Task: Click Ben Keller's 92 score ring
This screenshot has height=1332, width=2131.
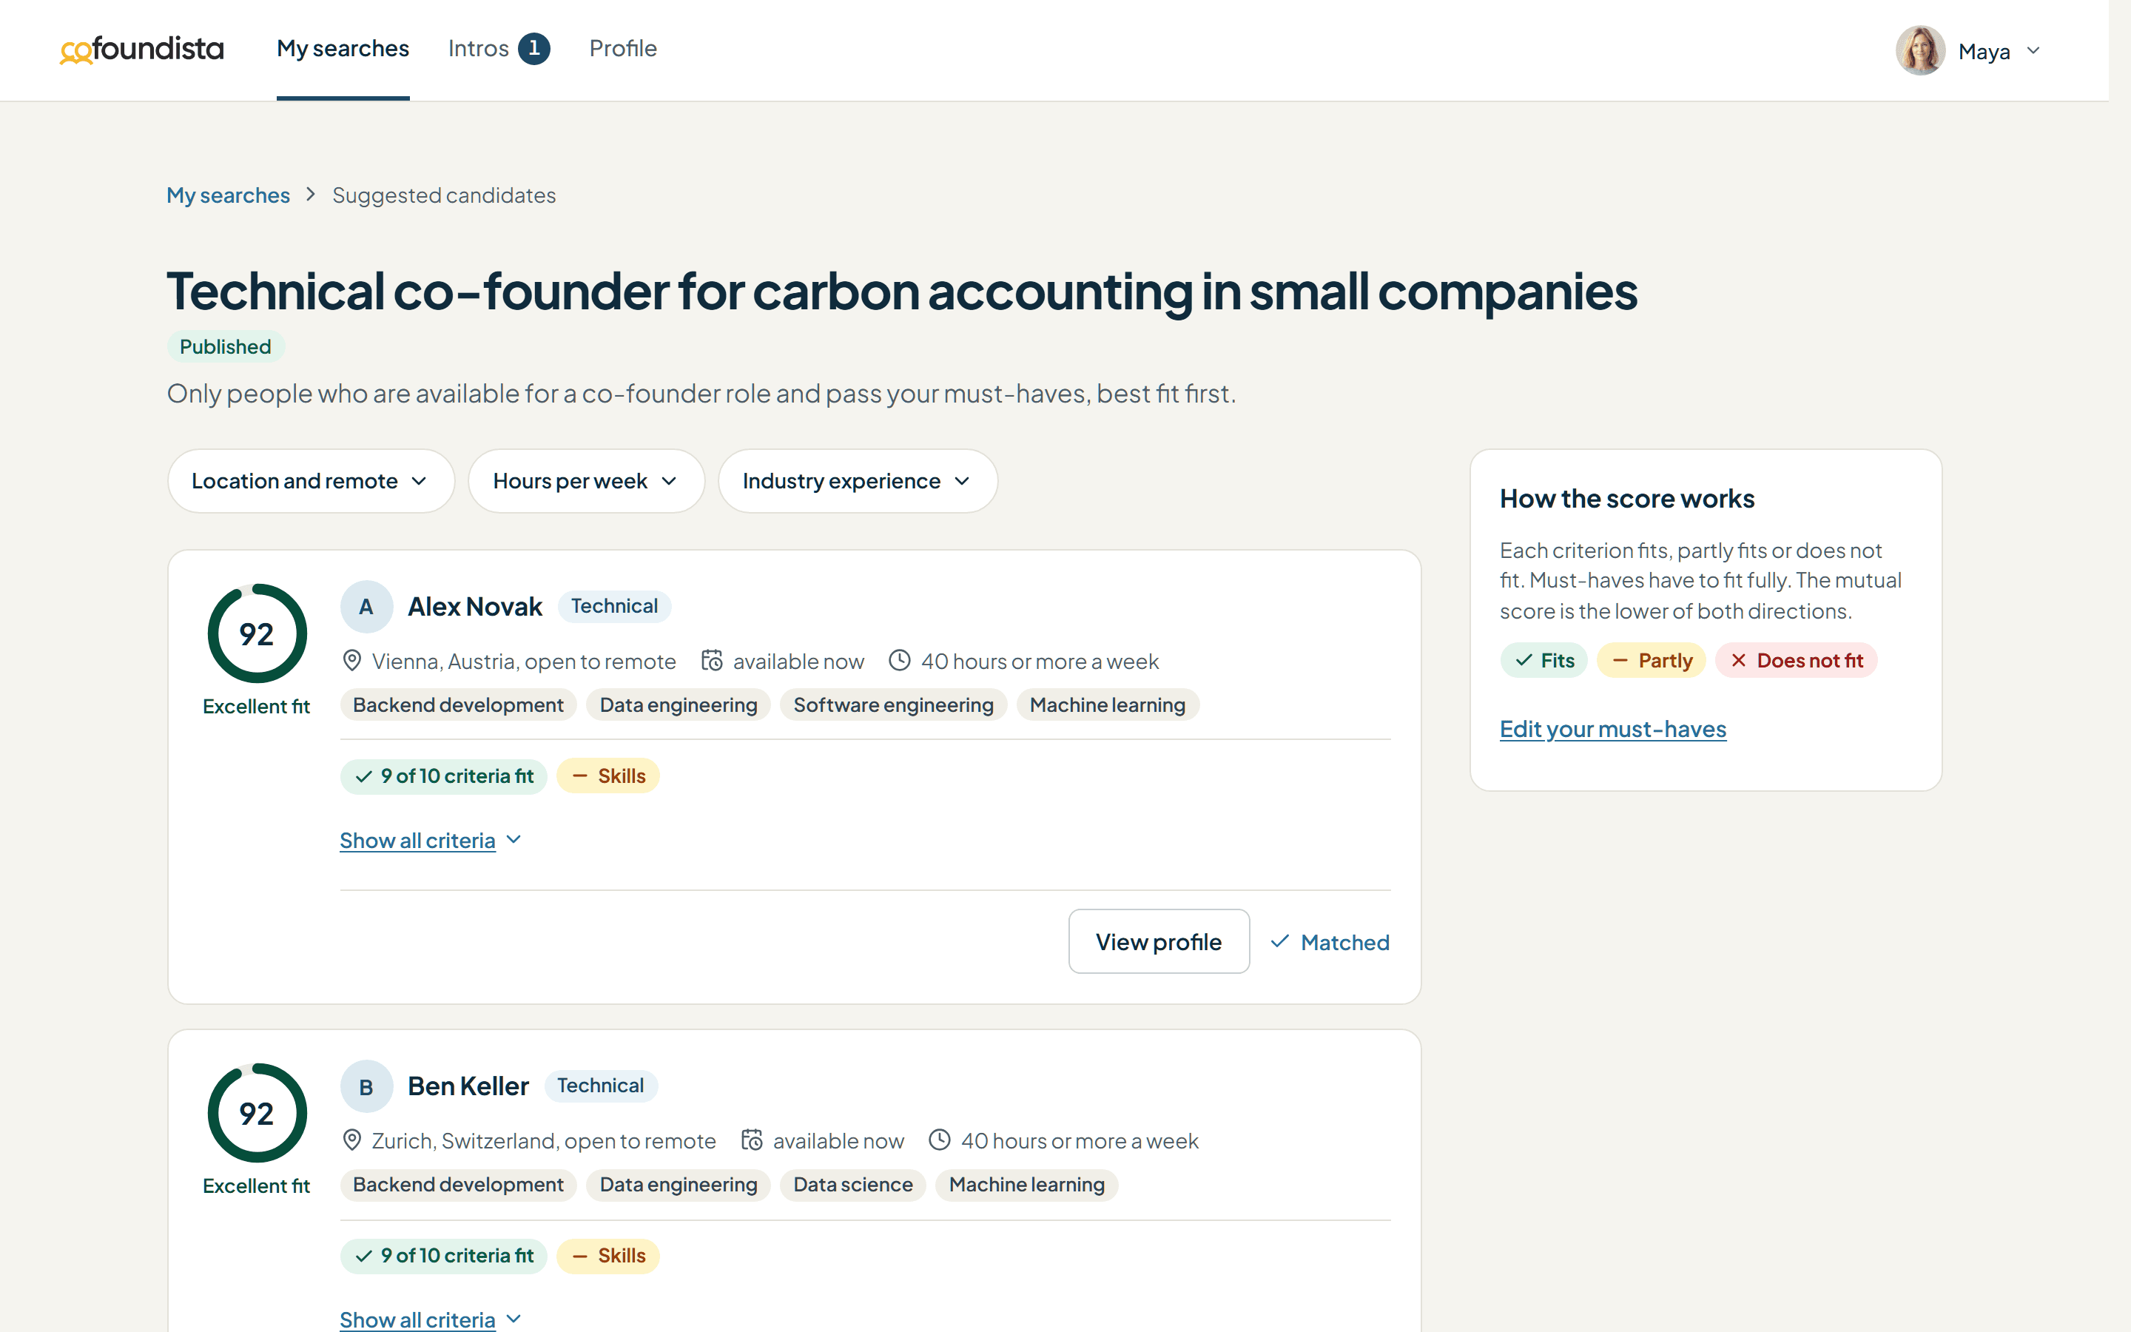Action: (257, 1113)
